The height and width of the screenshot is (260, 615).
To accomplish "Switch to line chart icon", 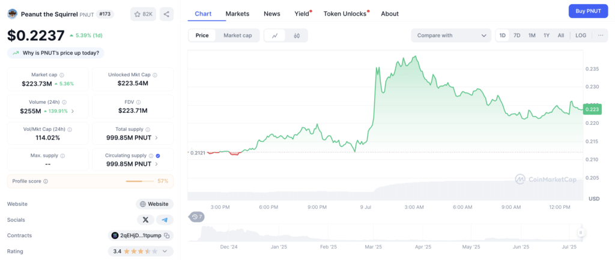I will coord(275,35).
